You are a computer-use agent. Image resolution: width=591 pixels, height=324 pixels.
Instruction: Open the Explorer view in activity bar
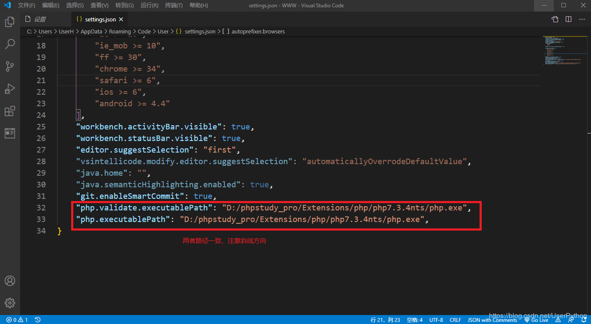(10, 21)
